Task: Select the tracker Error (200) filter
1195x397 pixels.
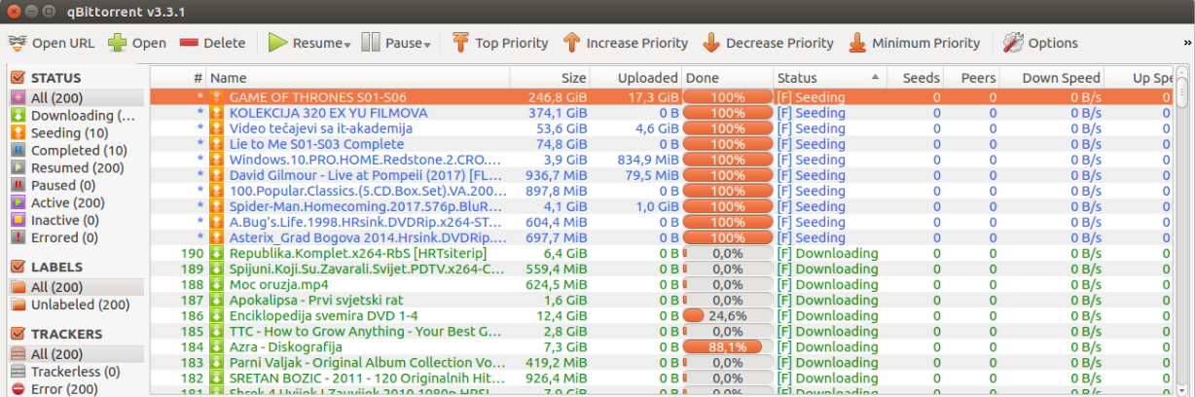Action: point(64,389)
